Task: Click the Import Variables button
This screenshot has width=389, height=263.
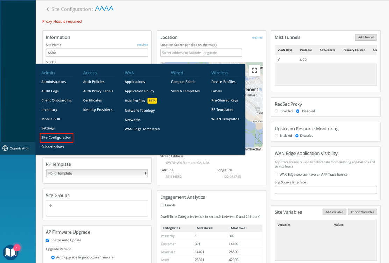Action: pyautogui.click(x=362, y=212)
